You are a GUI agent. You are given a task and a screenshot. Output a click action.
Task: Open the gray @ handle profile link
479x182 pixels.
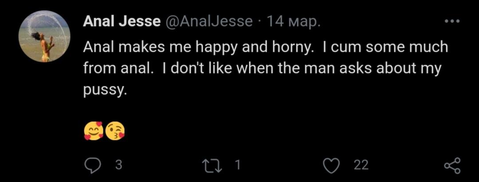click(209, 21)
